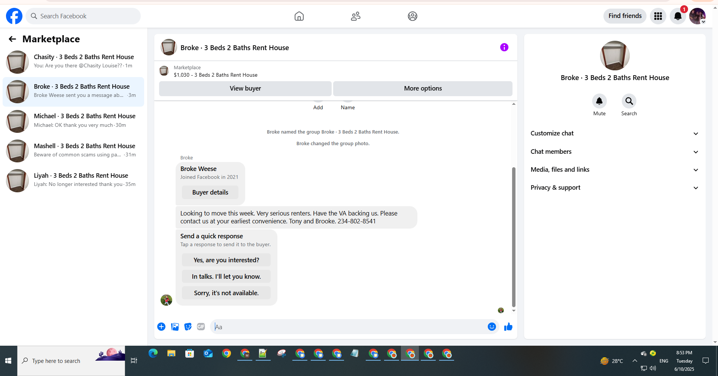Viewport: 718px width, 376px height.
Task: Expand Privacy & support section
Action: tap(614, 187)
